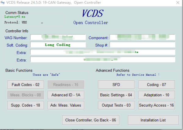Open the Installation List
Screen dimensions: 183x130
153,120
